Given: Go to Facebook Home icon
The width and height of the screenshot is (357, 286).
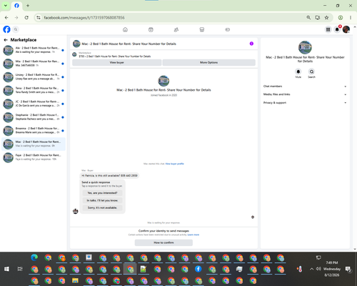Looking at the screenshot, I should point(125,29).
